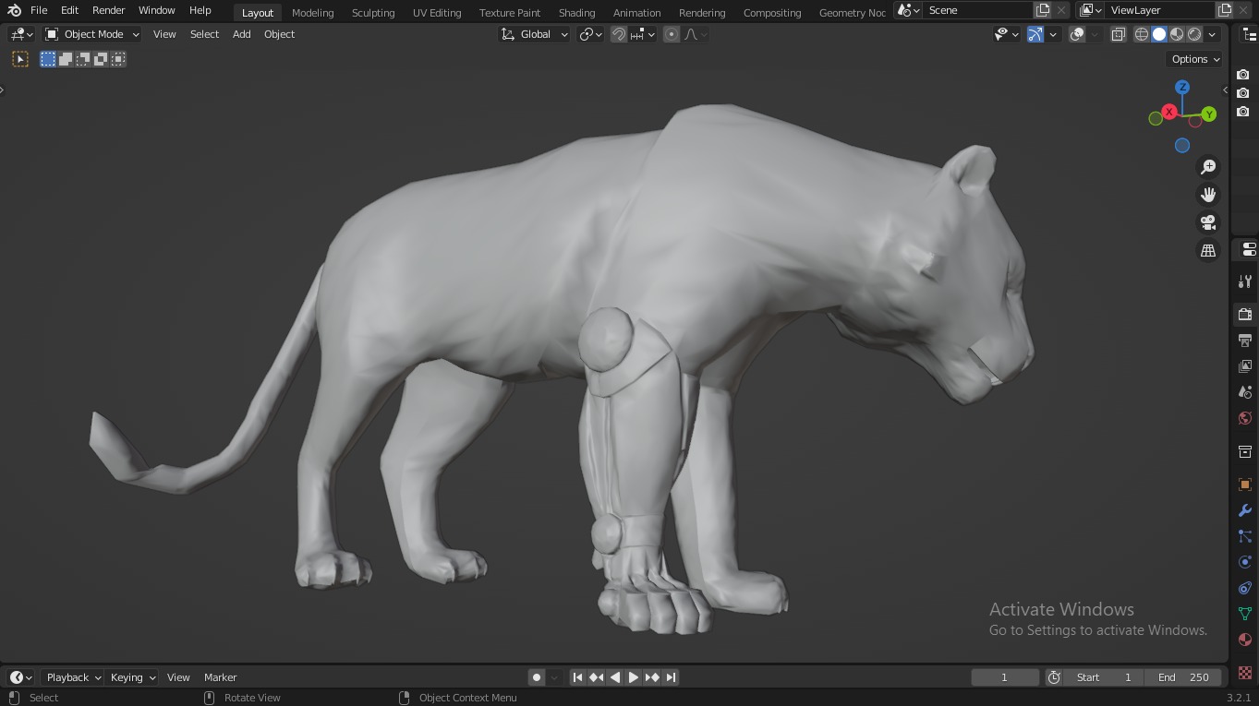Toggle the Show Gizmo button
1259x706 pixels.
coord(1035,34)
